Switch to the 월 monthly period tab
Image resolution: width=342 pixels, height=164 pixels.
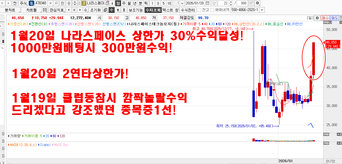point(129,3)
